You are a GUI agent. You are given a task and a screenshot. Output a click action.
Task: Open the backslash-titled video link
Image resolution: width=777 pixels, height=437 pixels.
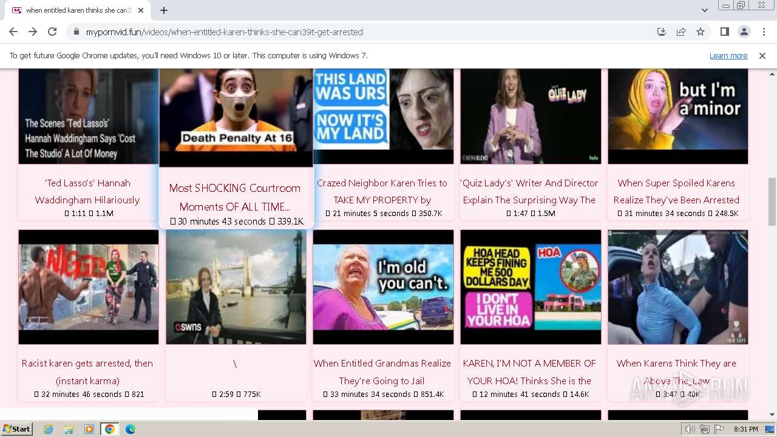(235, 363)
